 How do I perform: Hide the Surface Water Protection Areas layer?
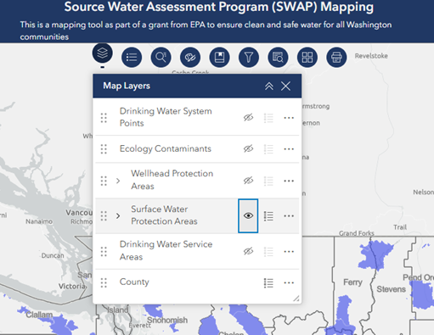coord(248,215)
